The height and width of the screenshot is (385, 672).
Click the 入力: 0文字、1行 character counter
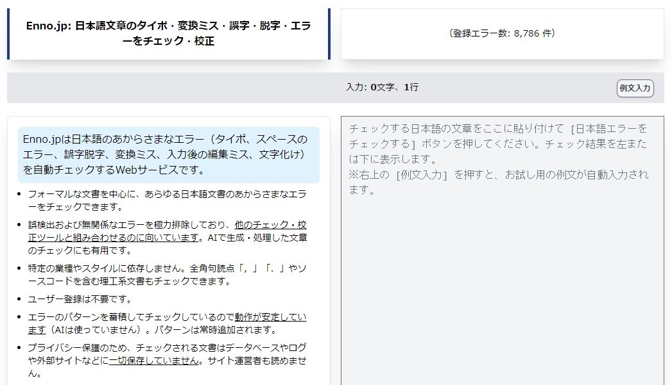pos(383,87)
